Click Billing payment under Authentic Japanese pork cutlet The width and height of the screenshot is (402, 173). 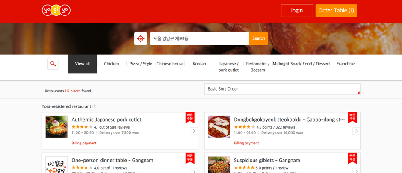pyautogui.click(x=84, y=143)
